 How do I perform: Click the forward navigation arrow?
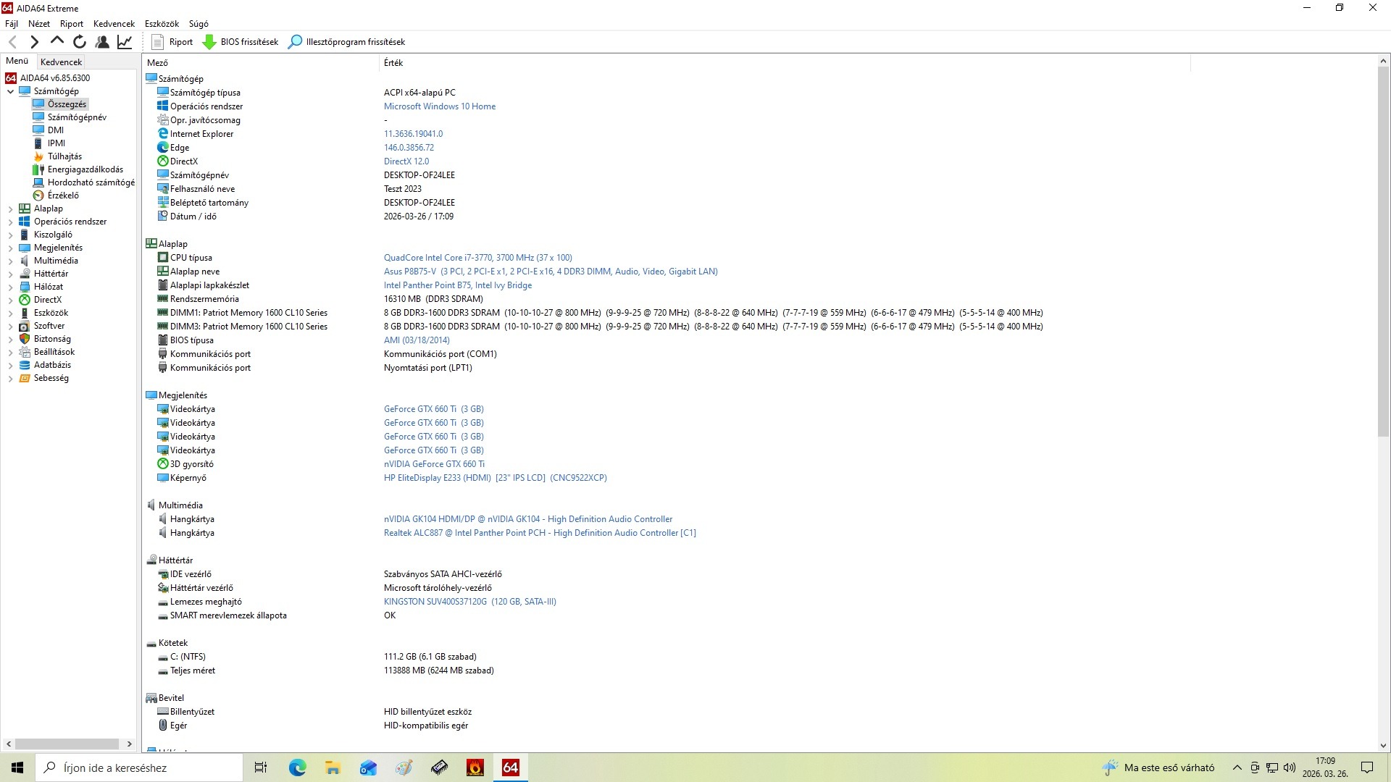[34, 42]
